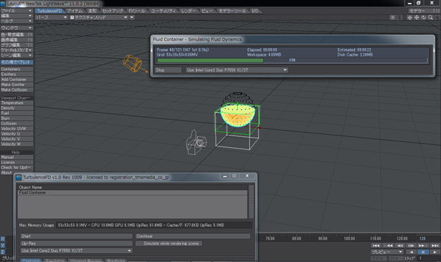Click the Start simulation button
This screenshot has width=441, height=262.
(x=76, y=236)
